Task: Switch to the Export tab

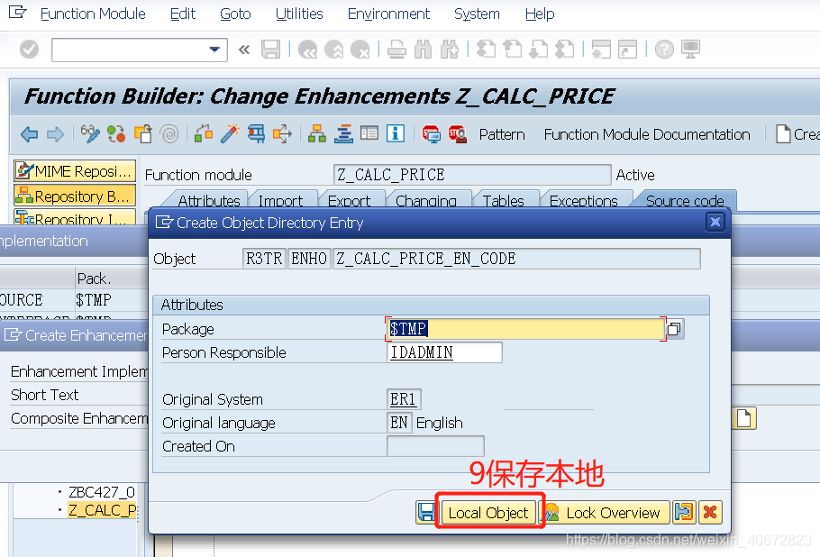Action: click(x=349, y=200)
